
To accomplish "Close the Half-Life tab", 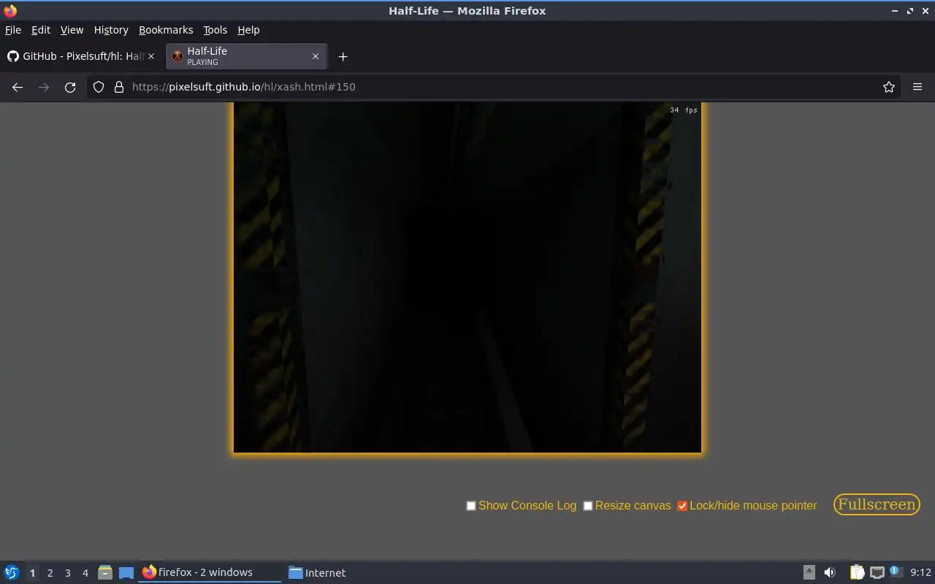I will tap(316, 56).
